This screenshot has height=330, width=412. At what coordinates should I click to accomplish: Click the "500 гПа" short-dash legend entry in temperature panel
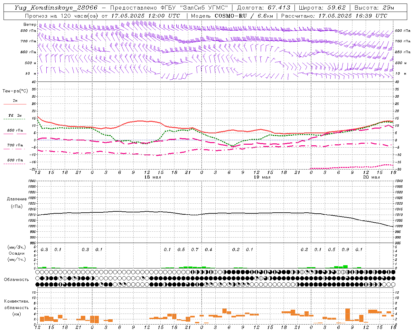click(15, 160)
